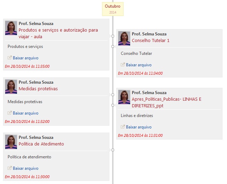Click external-link icon in Produtos e serviços card

coord(10,58)
